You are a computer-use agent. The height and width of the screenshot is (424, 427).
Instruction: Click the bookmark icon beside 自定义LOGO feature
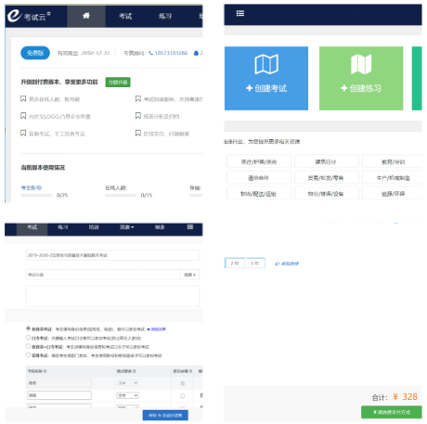click(23, 116)
